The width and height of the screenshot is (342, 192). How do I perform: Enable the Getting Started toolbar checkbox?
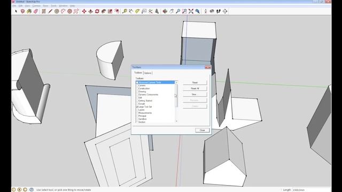click(x=137, y=101)
